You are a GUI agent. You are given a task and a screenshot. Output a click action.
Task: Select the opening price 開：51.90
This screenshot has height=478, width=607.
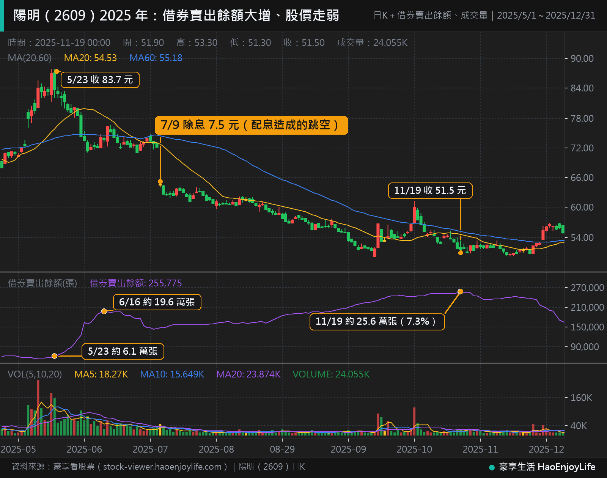(x=143, y=42)
